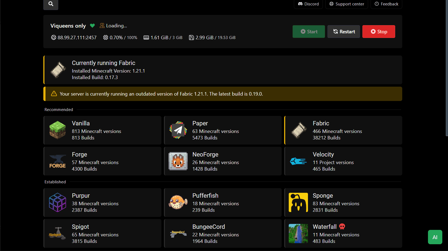Click the Currently running Fabric heading
This screenshot has height=251, width=448.
103,63
